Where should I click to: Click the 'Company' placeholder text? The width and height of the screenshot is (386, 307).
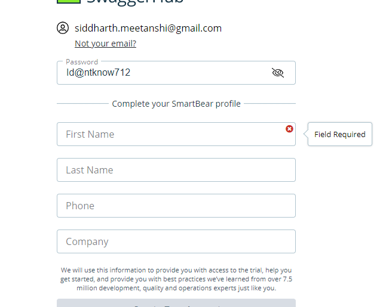87,242
